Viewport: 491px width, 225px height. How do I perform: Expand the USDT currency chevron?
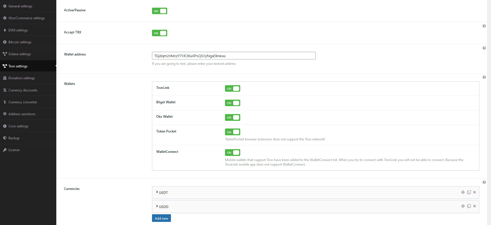pyautogui.click(x=157, y=192)
